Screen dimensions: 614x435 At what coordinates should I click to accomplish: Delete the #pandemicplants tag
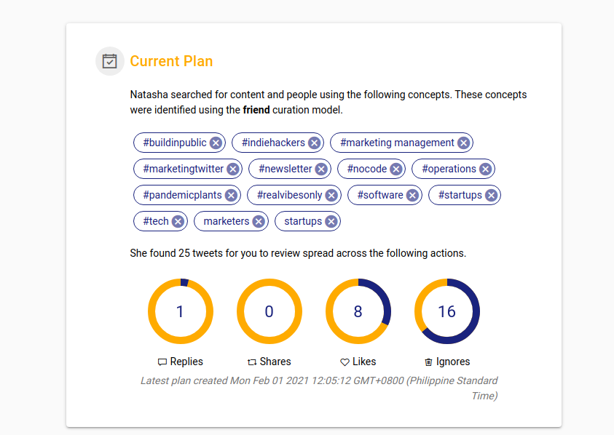(x=231, y=195)
